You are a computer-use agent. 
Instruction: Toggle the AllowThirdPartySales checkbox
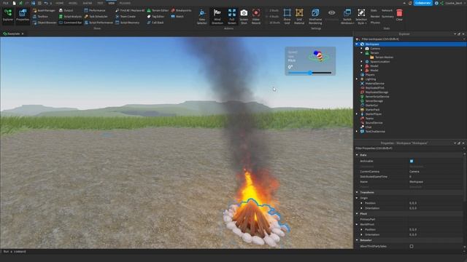click(412, 246)
